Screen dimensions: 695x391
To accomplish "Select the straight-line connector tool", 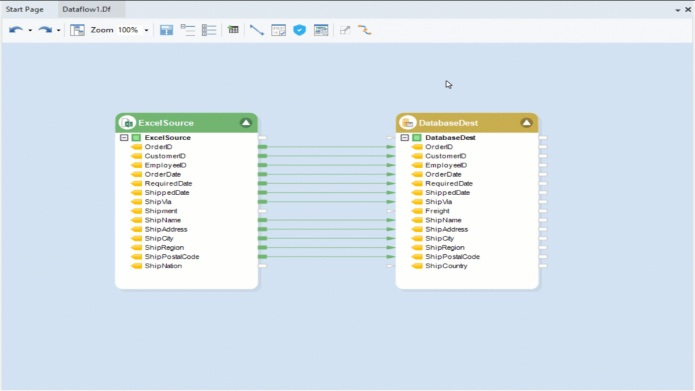I will [x=257, y=30].
